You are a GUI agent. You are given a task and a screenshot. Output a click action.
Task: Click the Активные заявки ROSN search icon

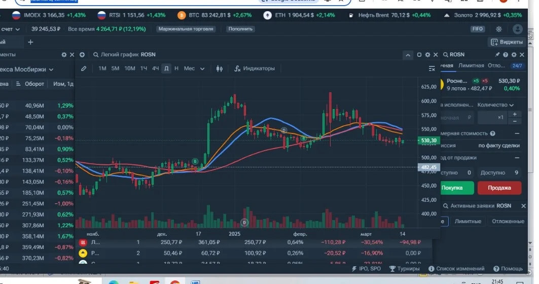[446, 206]
